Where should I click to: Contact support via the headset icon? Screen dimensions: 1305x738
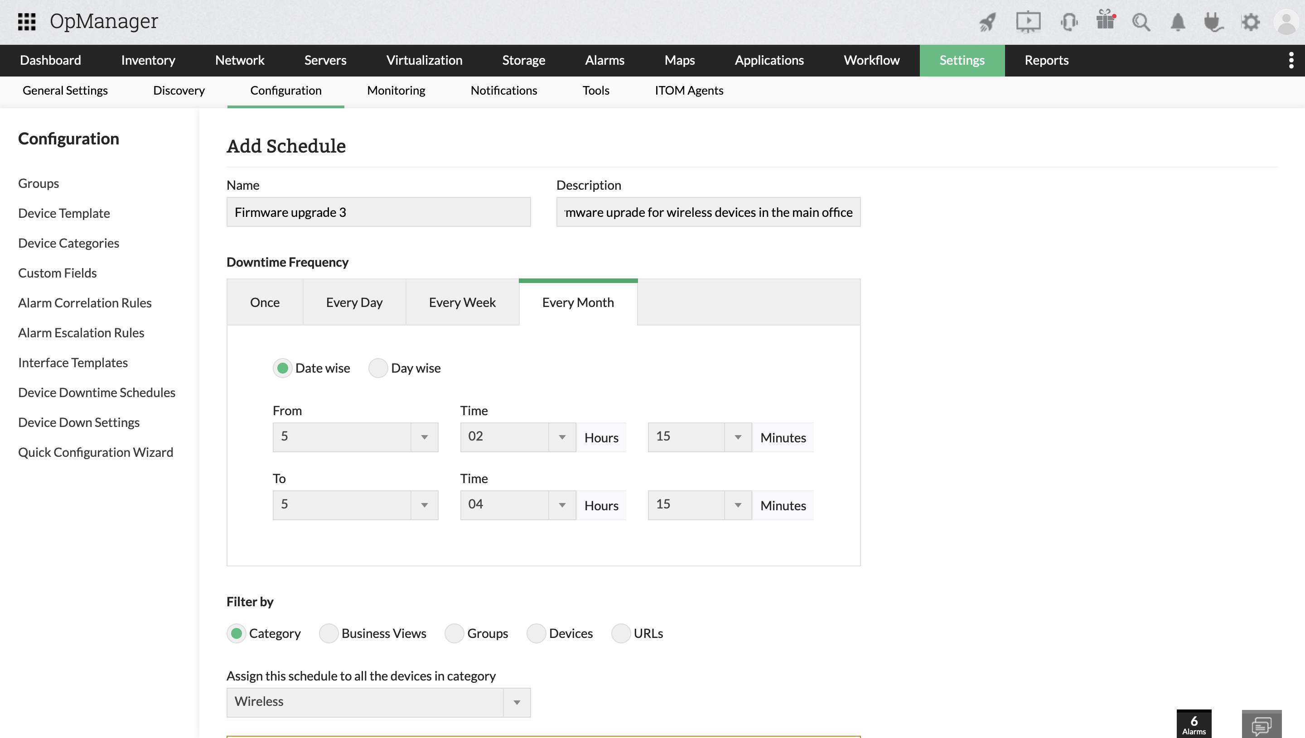1069,22
